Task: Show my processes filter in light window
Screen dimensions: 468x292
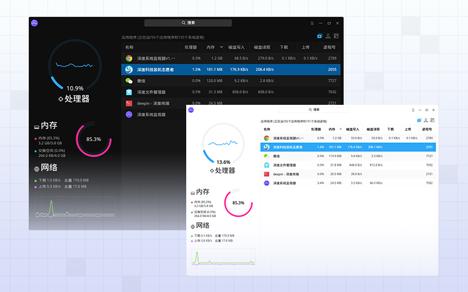Action: [426, 120]
